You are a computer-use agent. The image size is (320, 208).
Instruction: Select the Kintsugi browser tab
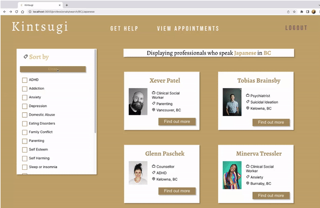(x=40, y=5)
